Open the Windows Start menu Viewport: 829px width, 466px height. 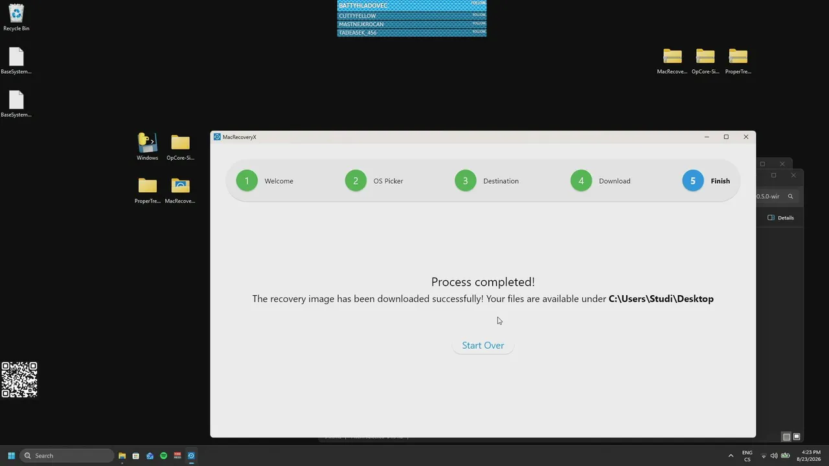(x=11, y=456)
